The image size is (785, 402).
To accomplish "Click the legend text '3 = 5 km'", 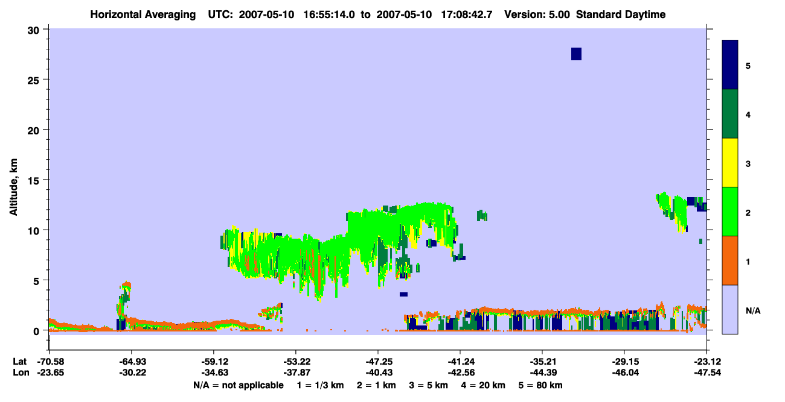I will coord(430,385).
